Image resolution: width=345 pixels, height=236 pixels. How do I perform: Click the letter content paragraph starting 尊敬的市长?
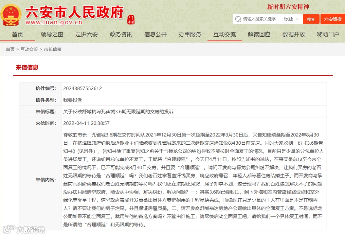pos(193,180)
